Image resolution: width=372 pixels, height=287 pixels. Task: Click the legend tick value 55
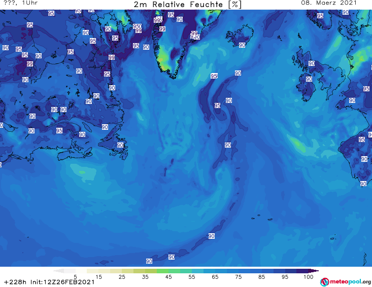point(192,277)
